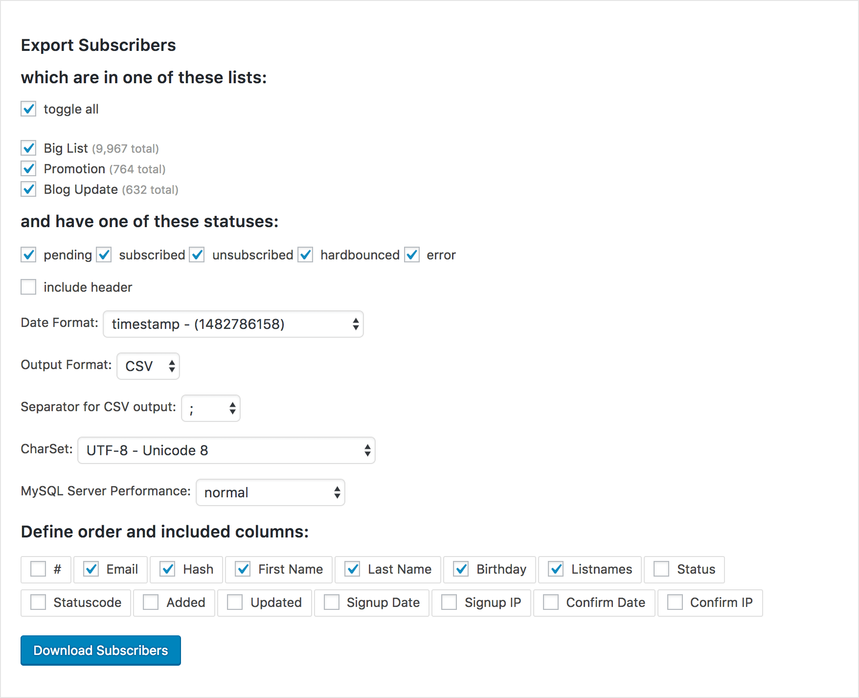Check the # column checkbox
The height and width of the screenshot is (698, 859).
[x=38, y=569]
